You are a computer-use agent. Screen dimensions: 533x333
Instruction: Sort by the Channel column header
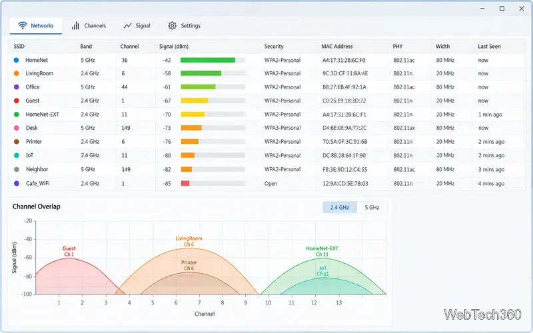point(129,46)
